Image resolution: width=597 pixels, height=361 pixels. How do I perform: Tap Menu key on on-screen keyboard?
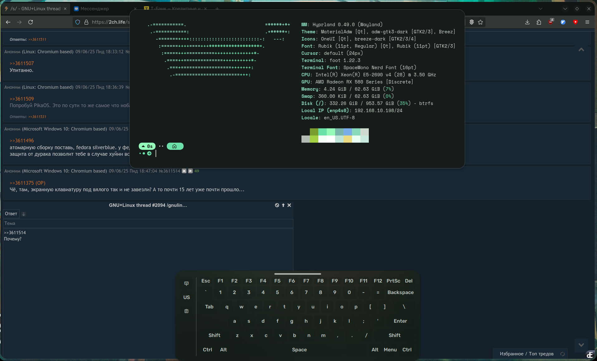click(x=390, y=350)
